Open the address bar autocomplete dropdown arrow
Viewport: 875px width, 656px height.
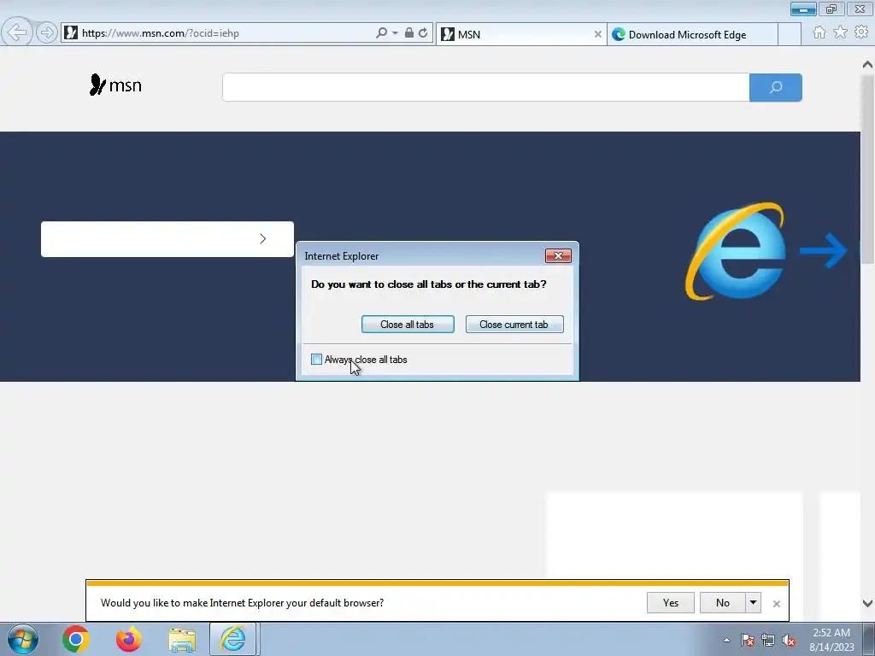click(x=395, y=33)
